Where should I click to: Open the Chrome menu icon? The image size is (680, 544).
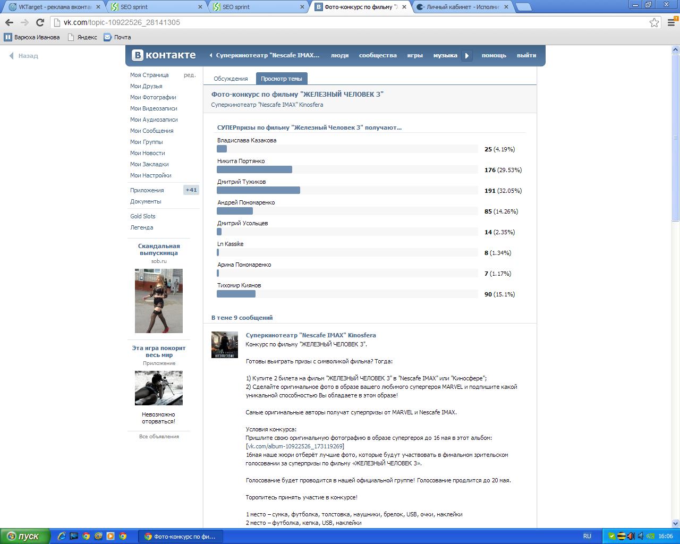point(671,22)
